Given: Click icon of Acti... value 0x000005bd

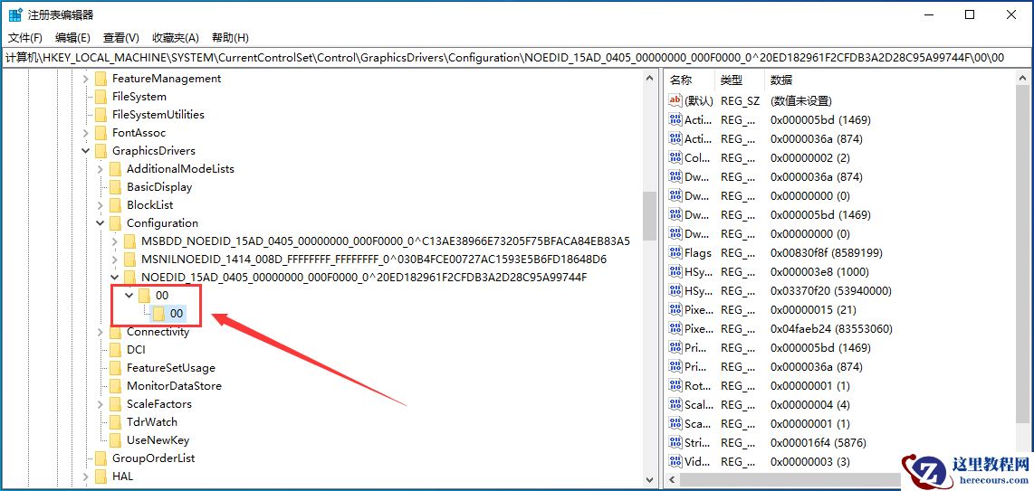Looking at the screenshot, I should [675, 119].
